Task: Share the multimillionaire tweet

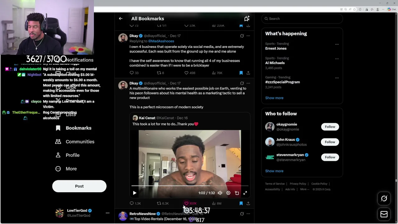Action: tap(248, 203)
